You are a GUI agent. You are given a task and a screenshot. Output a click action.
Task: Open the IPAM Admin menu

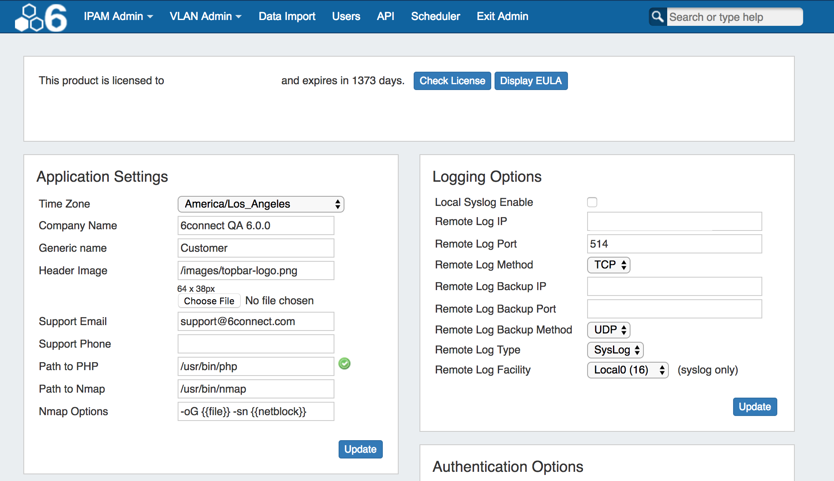[x=118, y=16]
